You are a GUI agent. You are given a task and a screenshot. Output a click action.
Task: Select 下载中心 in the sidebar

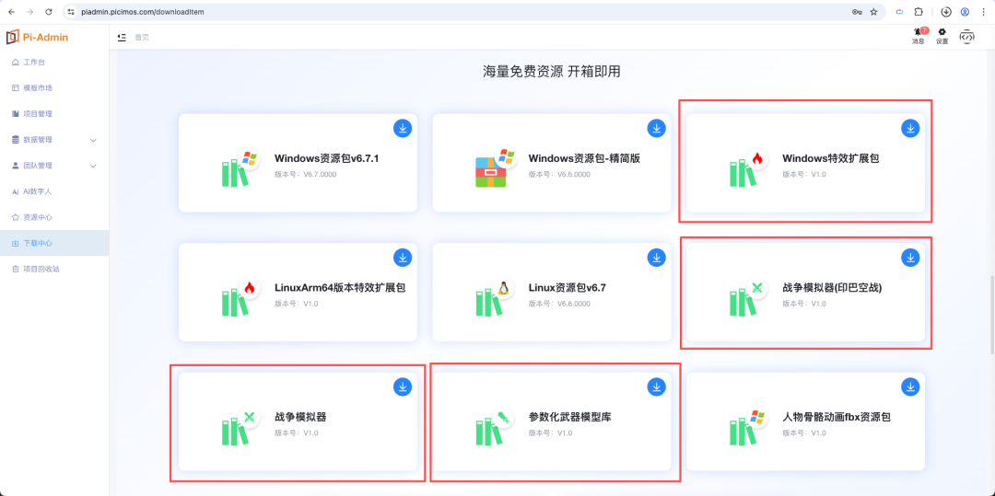pos(54,243)
